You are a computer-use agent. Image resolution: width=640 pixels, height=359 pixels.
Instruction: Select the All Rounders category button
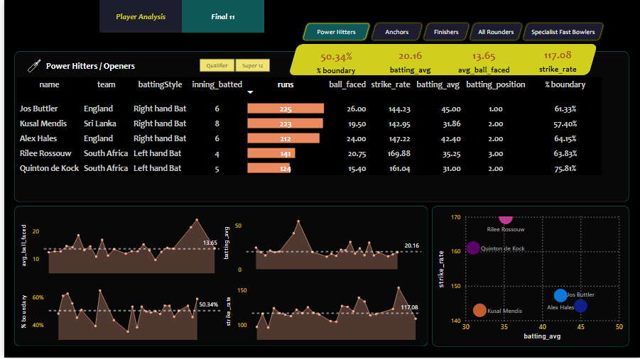pyautogui.click(x=496, y=32)
